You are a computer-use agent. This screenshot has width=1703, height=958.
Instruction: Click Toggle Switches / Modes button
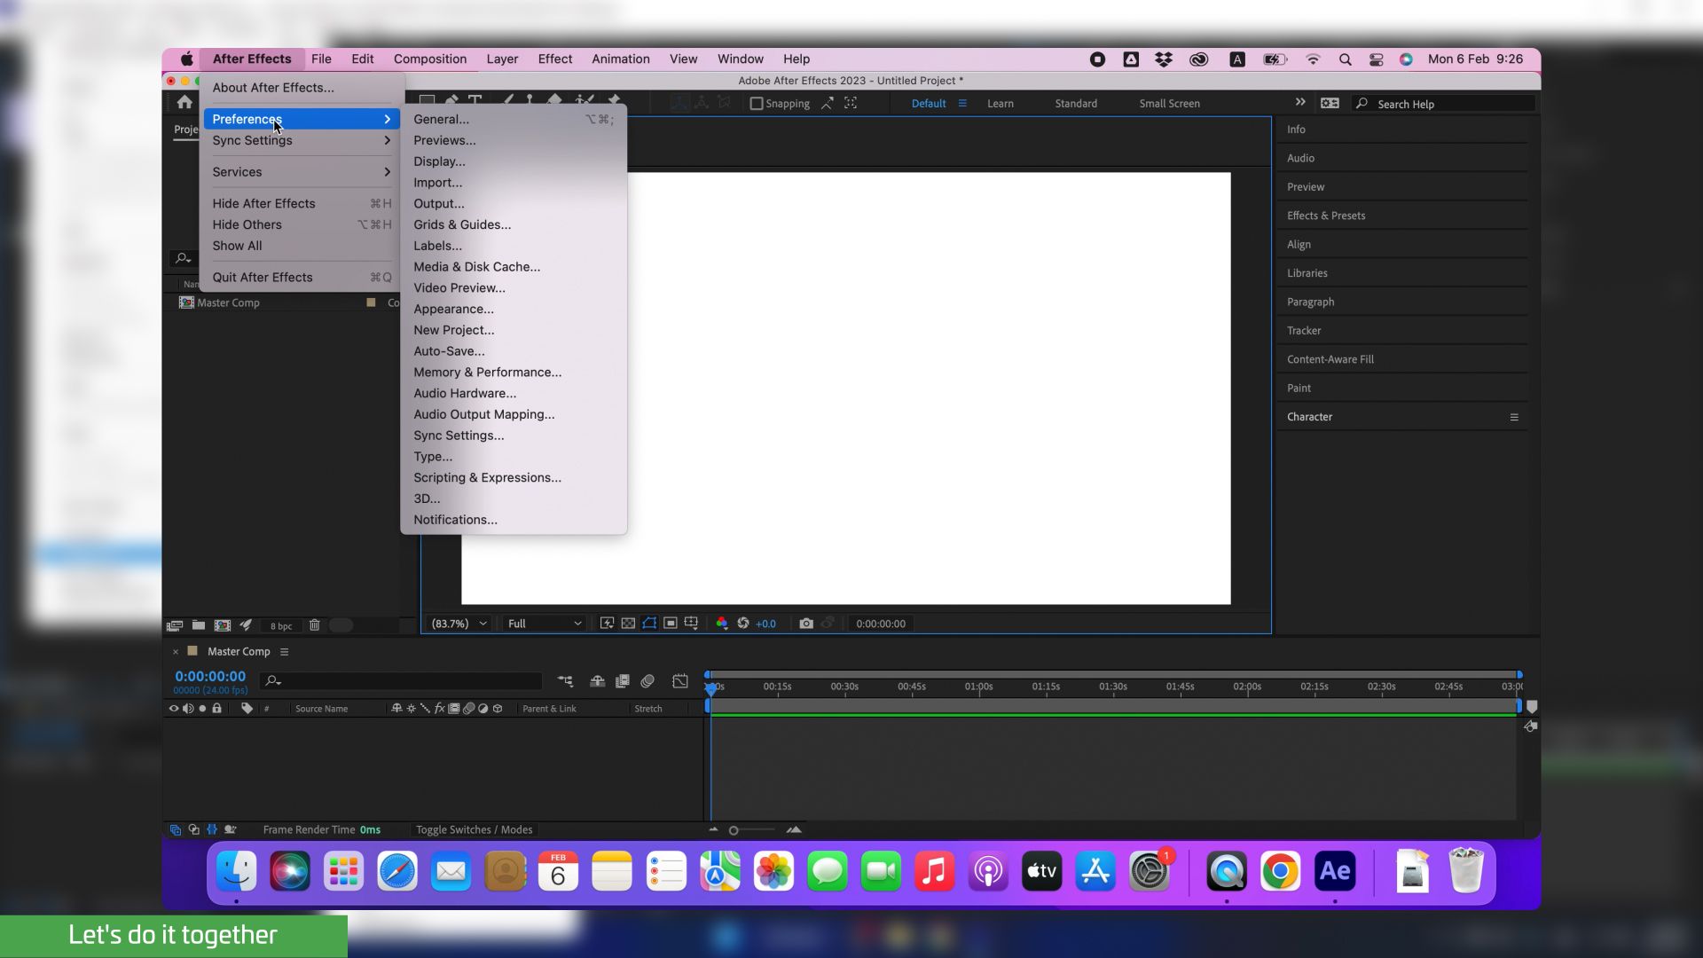pos(474,830)
